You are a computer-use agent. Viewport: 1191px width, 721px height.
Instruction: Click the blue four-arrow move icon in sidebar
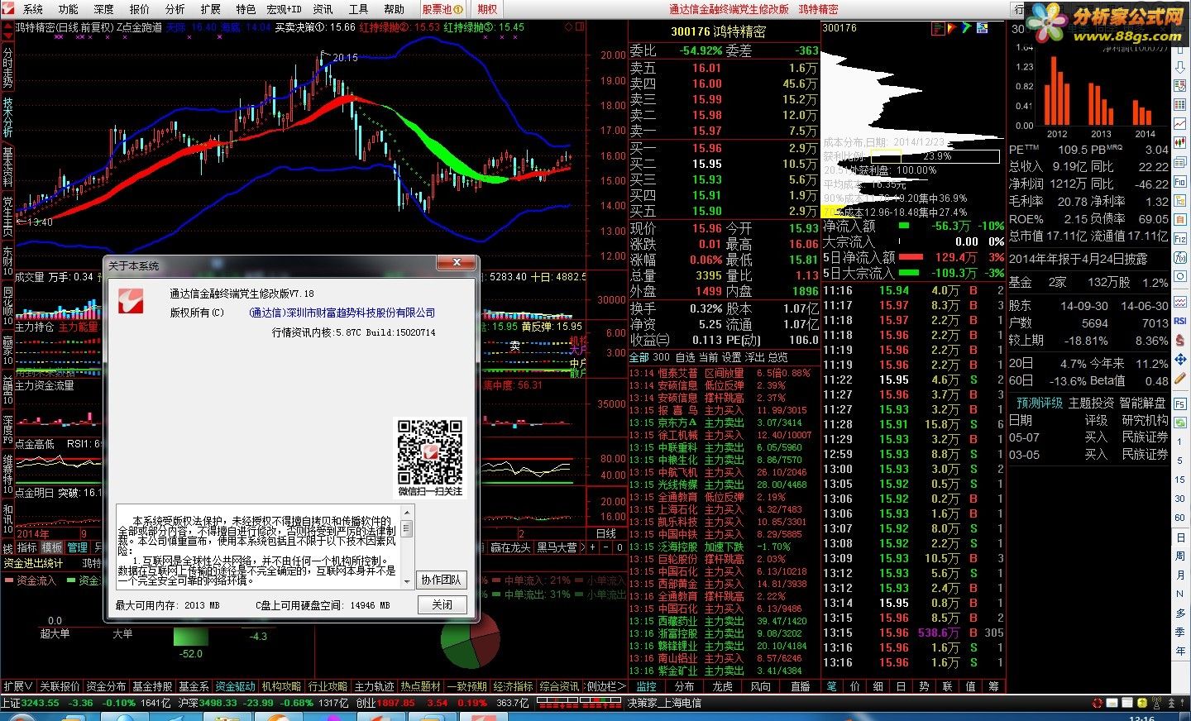pos(1180,359)
